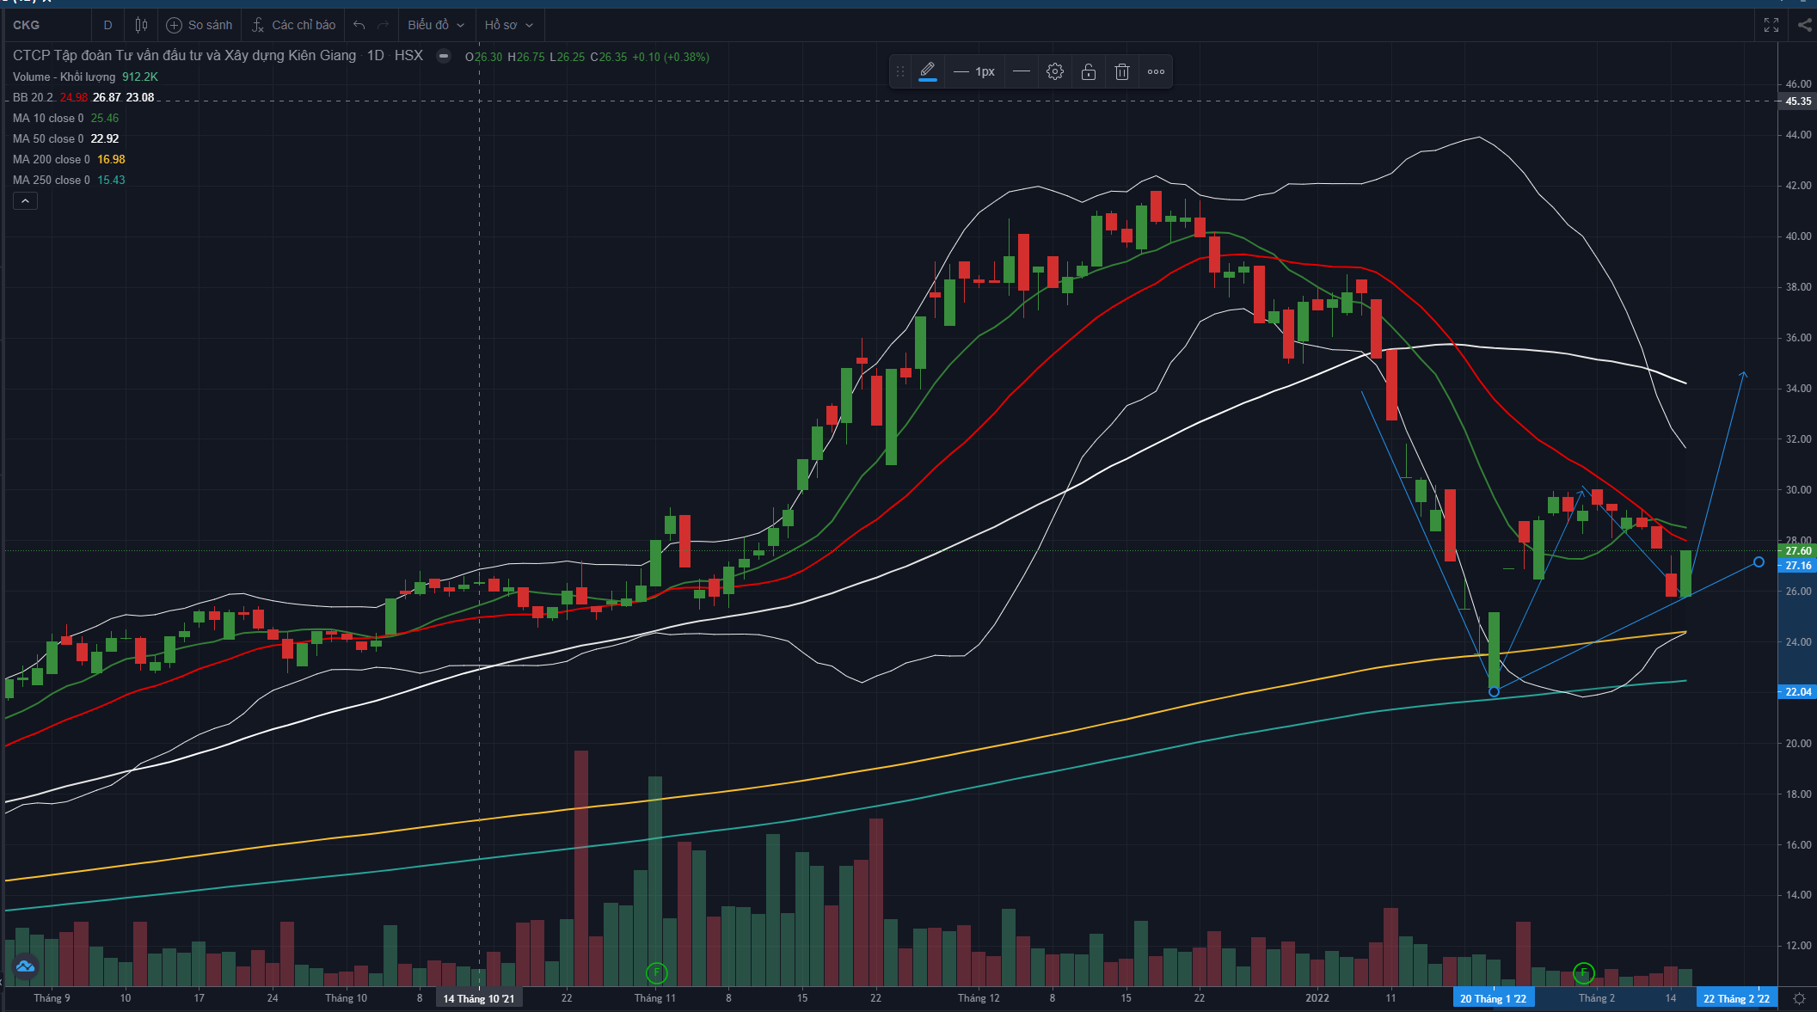
Task: Collapse the indicator legend with chevron
Action: click(25, 200)
